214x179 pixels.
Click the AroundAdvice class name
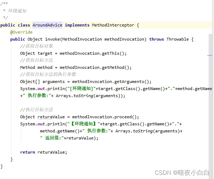(47, 25)
